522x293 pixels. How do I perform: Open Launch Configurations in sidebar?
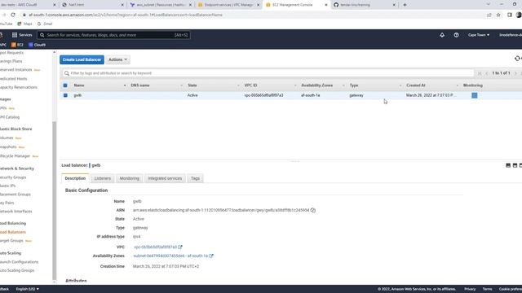(19, 262)
